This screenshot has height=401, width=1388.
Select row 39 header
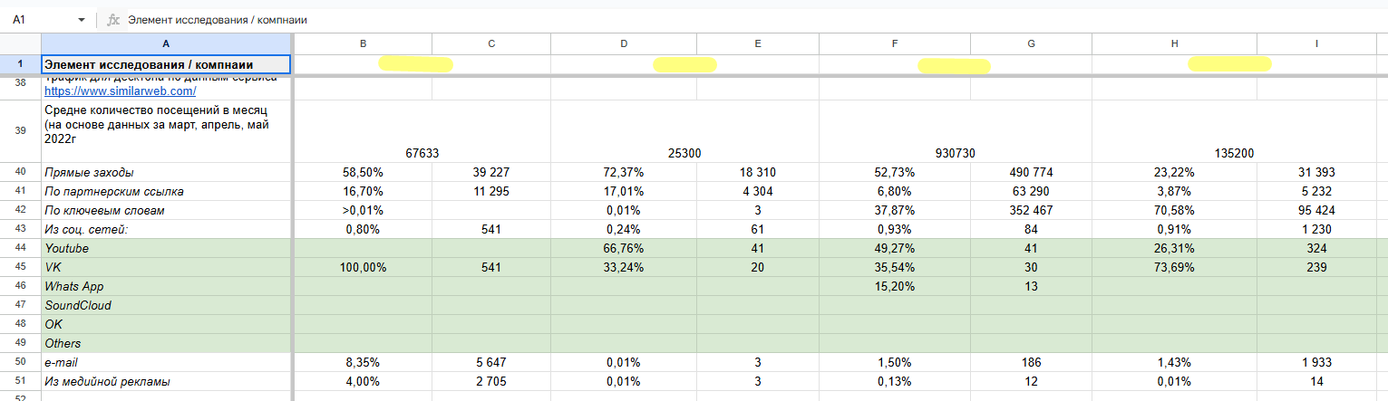point(21,130)
